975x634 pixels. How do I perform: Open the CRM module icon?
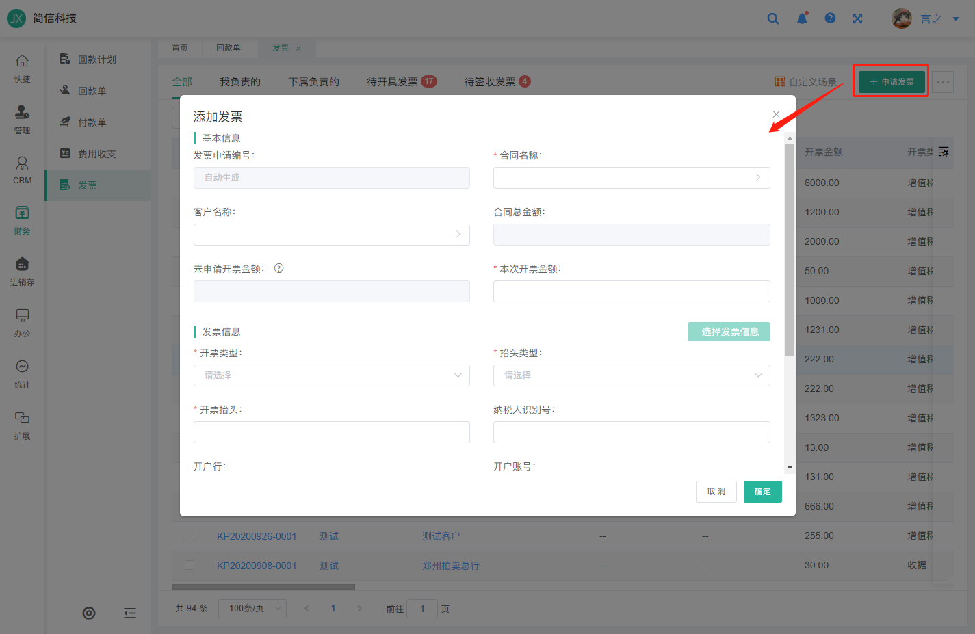click(22, 170)
